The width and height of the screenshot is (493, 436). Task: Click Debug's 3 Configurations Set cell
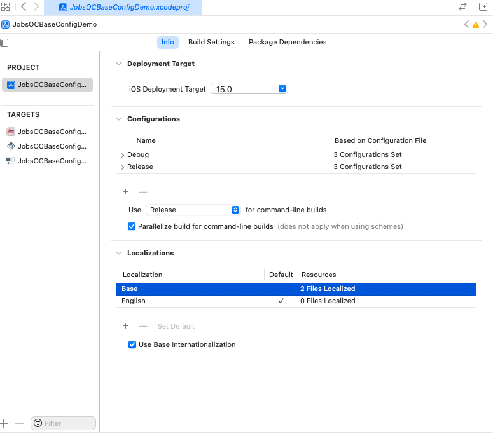pyautogui.click(x=368, y=154)
